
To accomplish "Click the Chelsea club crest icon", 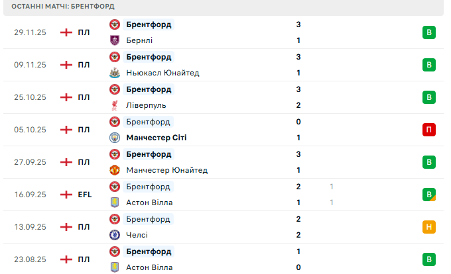I will 114,235.
